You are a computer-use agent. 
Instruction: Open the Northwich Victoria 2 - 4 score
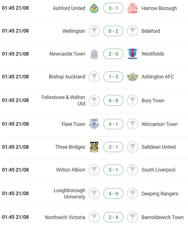[x=113, y=217]
